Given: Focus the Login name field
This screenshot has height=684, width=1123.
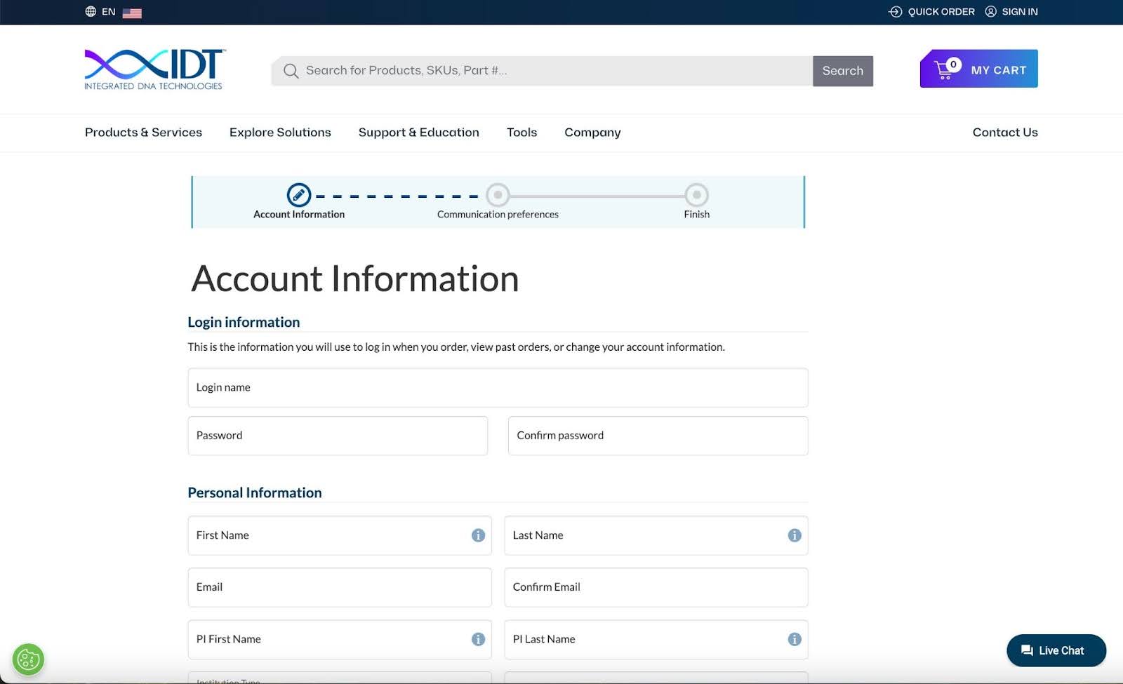Looking at the screenshot, I should click(498, 388).
